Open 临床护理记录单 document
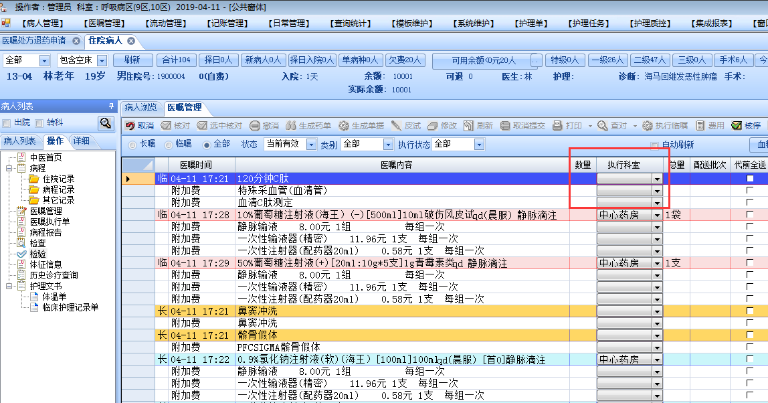The image size is (768, 403). coord(70,307)
